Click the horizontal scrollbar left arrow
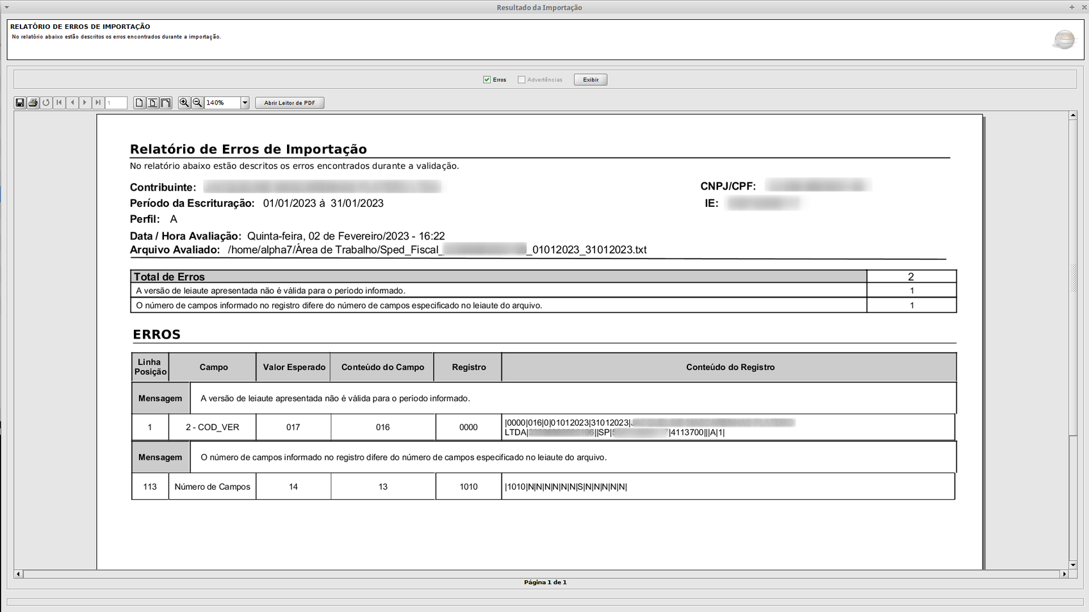The image size is (1089, 612). click(x=18, y=574)
